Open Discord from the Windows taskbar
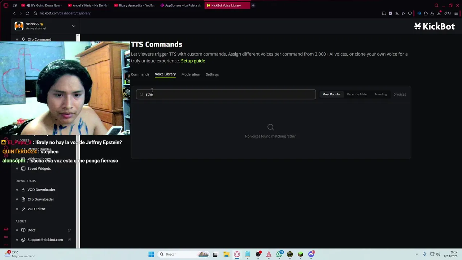This screenshot has width=462, height=260. [311, 254]
